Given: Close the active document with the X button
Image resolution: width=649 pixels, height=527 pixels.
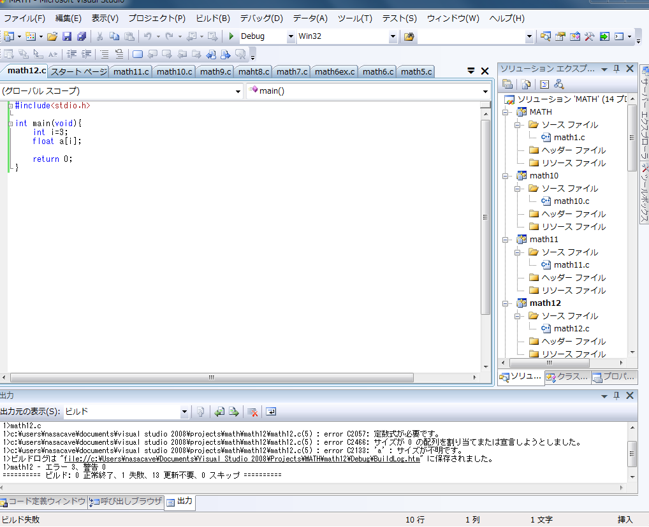Looking at the screenshot, I should [485, 71].
